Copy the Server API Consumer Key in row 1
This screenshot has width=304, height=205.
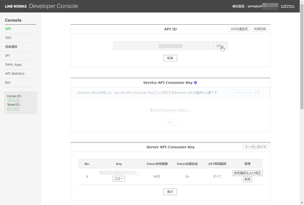pyautogui.click(x=119, y=179)
